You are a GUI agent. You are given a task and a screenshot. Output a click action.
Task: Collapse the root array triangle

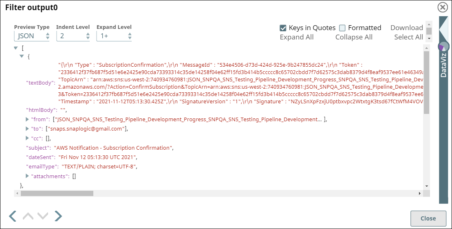(x=16, y=48)
